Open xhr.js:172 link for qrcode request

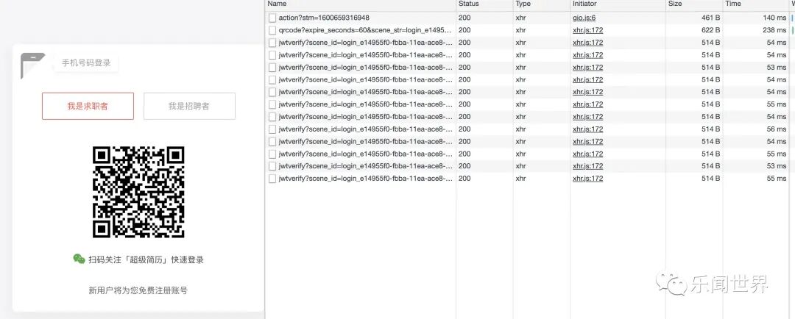(x=587, y=30)
